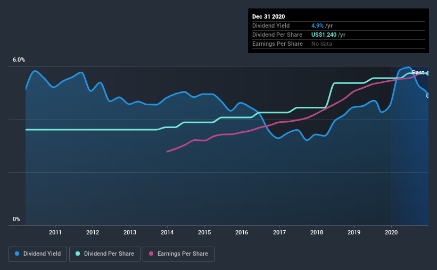Toggle the Earnings Per Share legend button
This screenshot has width=437, height=270.
pos(178,254)
